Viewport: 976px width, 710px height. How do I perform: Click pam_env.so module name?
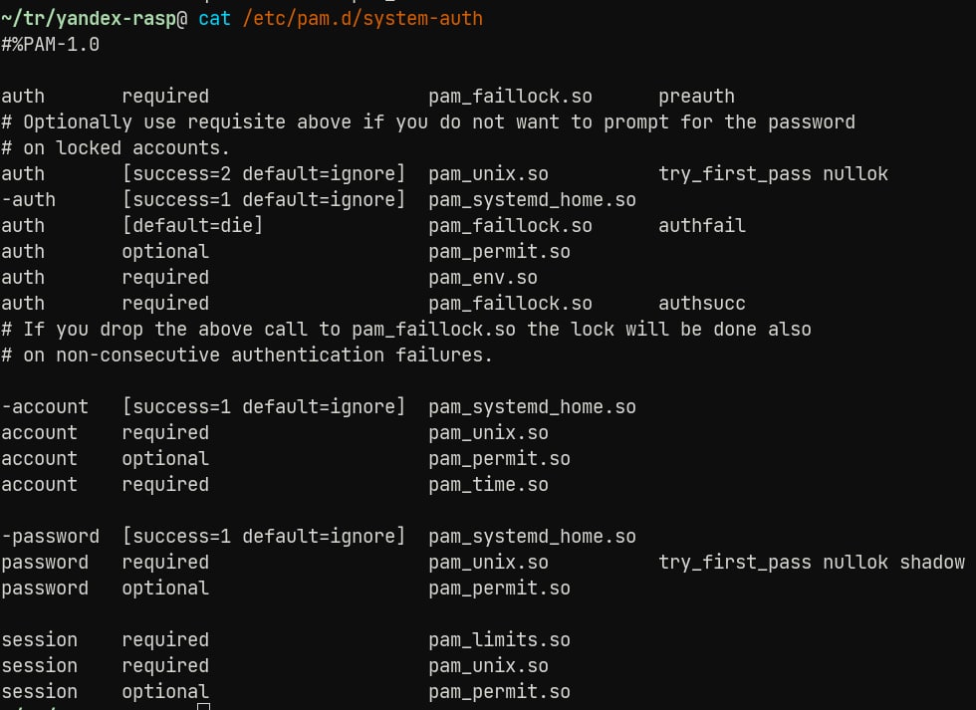click(483, 278)
